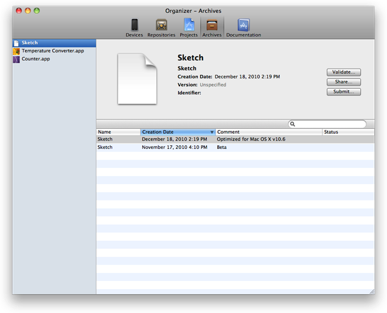Sort by the Comment column header
Screen dimensions: 387x313
(268, 132)
